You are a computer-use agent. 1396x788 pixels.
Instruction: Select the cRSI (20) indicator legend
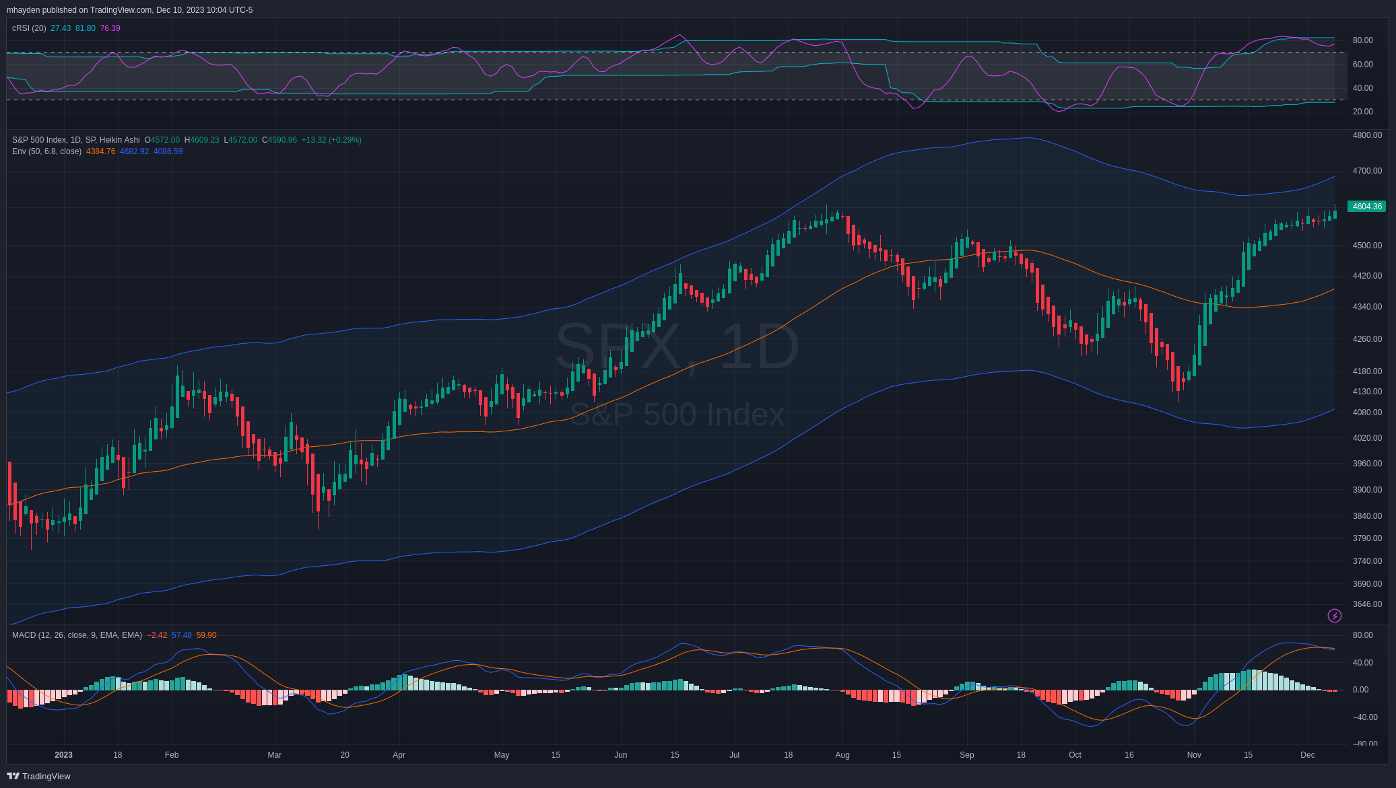pos(29,28)
